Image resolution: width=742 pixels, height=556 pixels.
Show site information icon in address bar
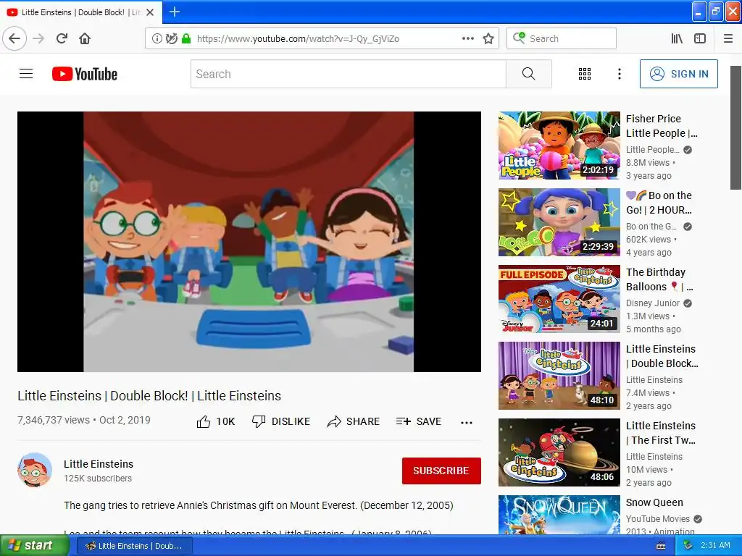[x=157, y=39]
